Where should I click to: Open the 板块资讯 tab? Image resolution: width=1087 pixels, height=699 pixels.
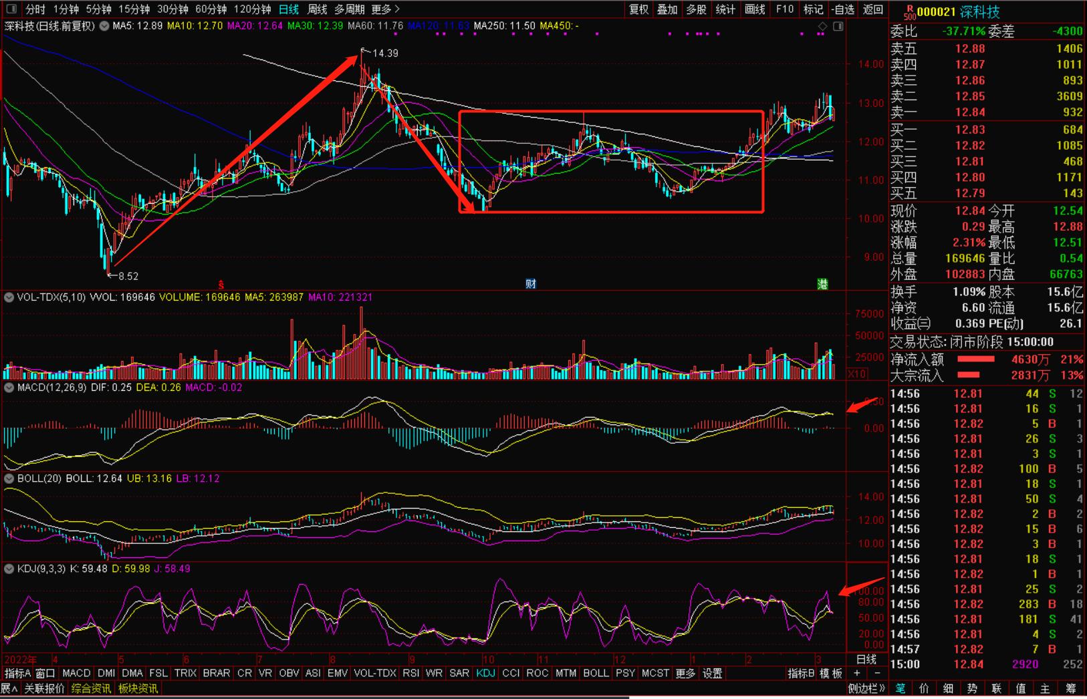click(x=138, y=689)
